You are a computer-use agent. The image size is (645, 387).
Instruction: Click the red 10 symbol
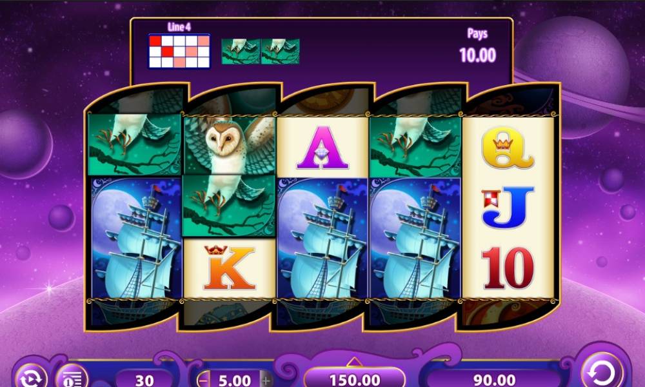(x=508, y=267)
